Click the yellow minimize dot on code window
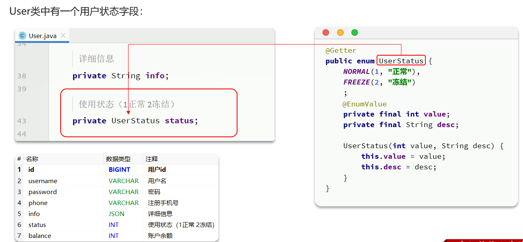This screenshot has height=242, width=523. click(x=340, y=32)
